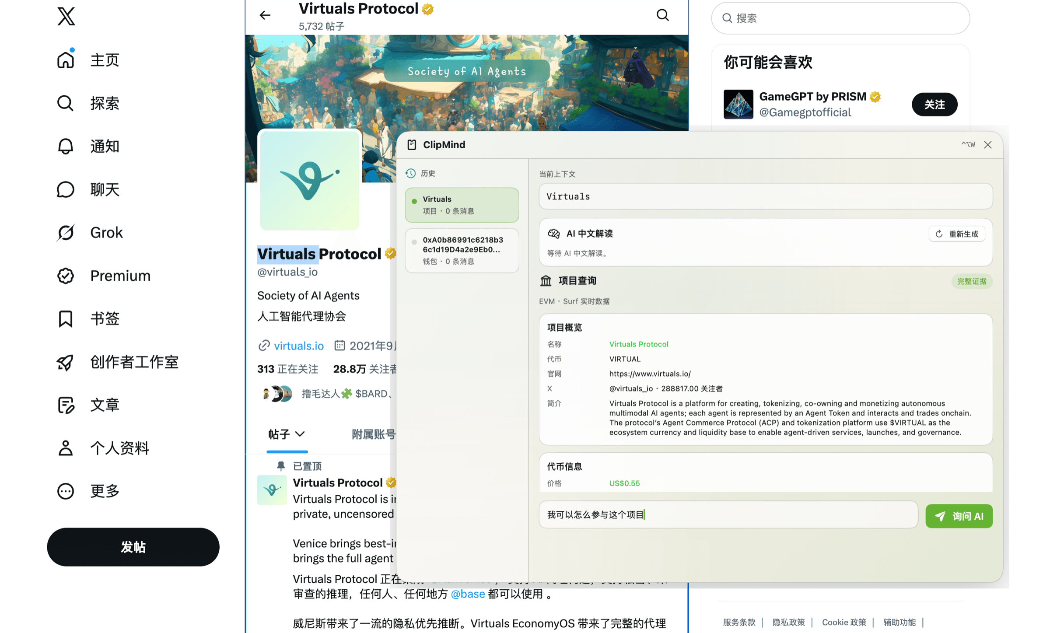Open GameGPT by PRISM avatar
This screenshot has height=633, width=1050.
click(x=738, y=104)
